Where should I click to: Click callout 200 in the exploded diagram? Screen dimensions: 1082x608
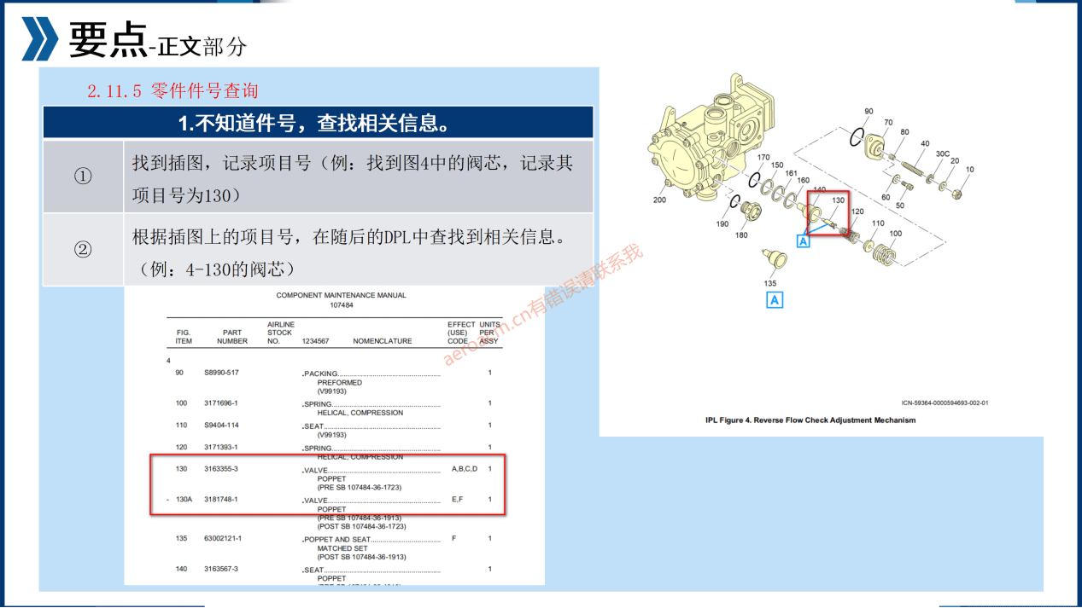click(659, 200)
